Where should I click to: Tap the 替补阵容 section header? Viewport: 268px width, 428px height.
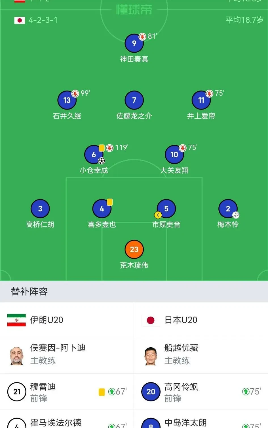click(29, 292)
